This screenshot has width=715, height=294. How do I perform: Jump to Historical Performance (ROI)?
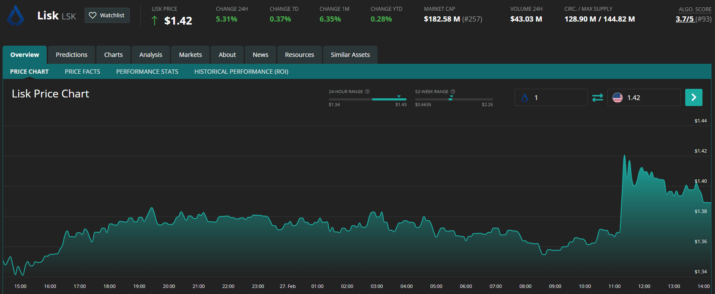[241, 72]
